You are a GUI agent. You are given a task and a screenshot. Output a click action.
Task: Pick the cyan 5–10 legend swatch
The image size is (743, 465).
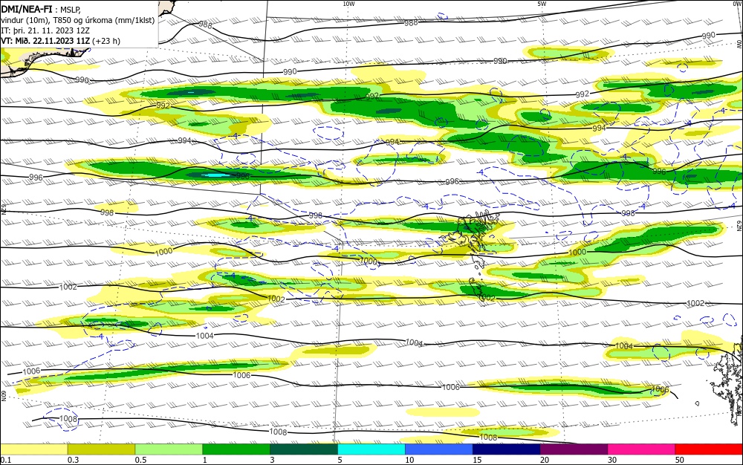tap(371, 449)
